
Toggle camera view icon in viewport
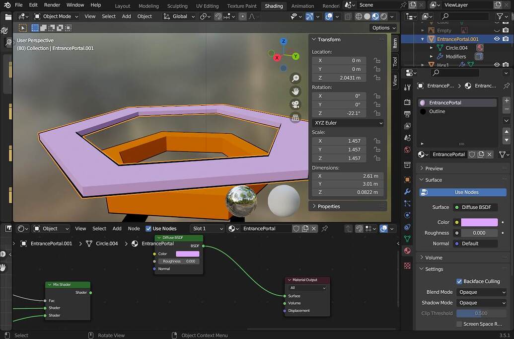(295, 104)
